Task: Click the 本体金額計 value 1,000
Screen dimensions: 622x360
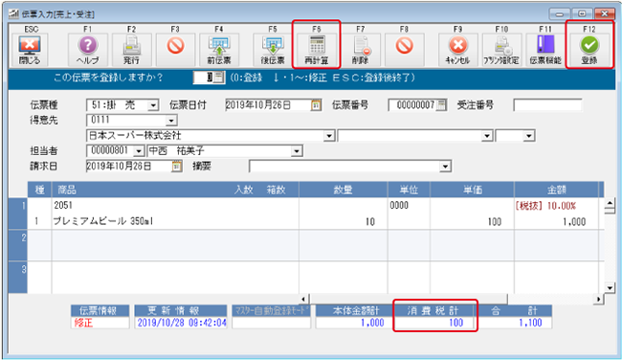Action: 372,323
